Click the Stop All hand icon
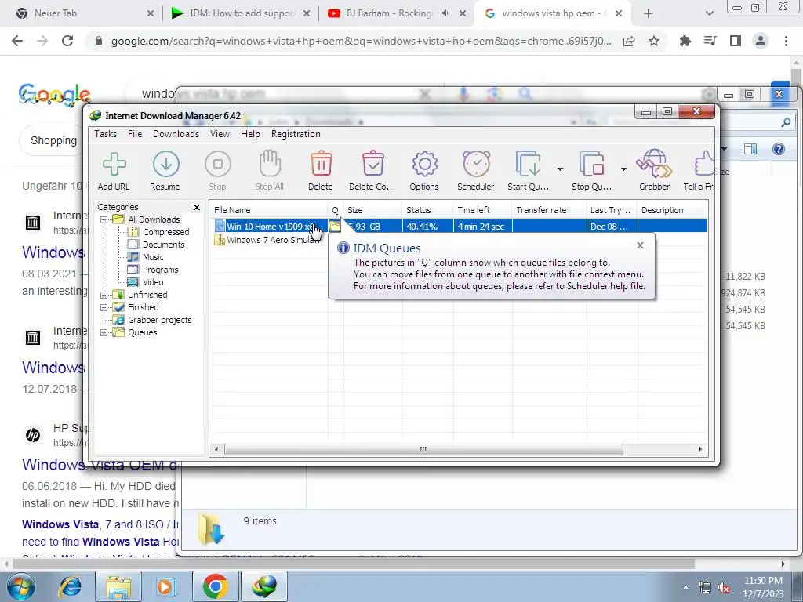Image resolution: width=803 pixels, height=602 pixels. pyautogui.click(x=270, y=171)
